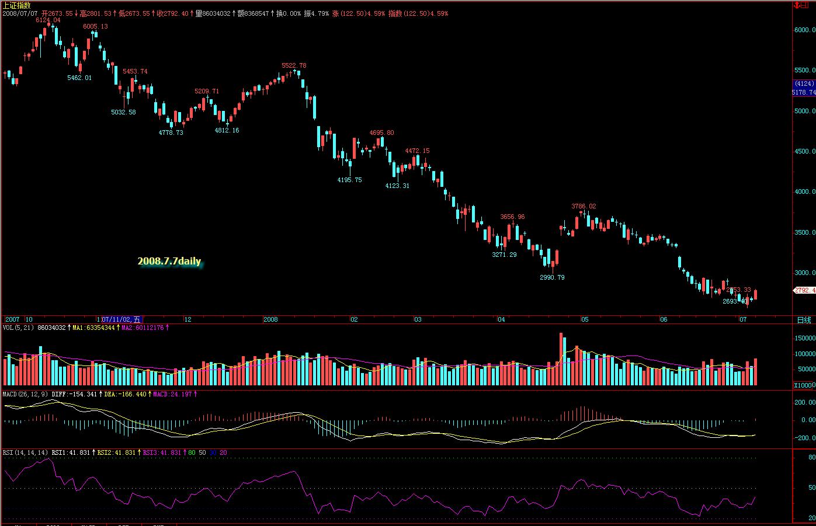
Task: Click the 05 month marker on the time axis
Action: point(585,319)
